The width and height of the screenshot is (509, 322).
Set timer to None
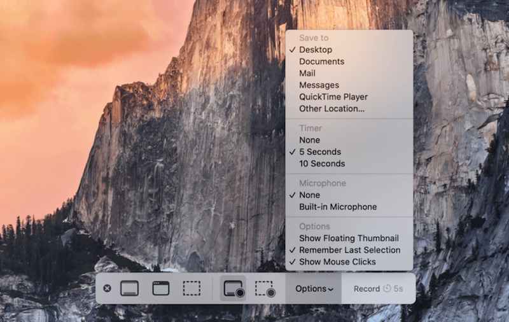click(x=309, y=140)
